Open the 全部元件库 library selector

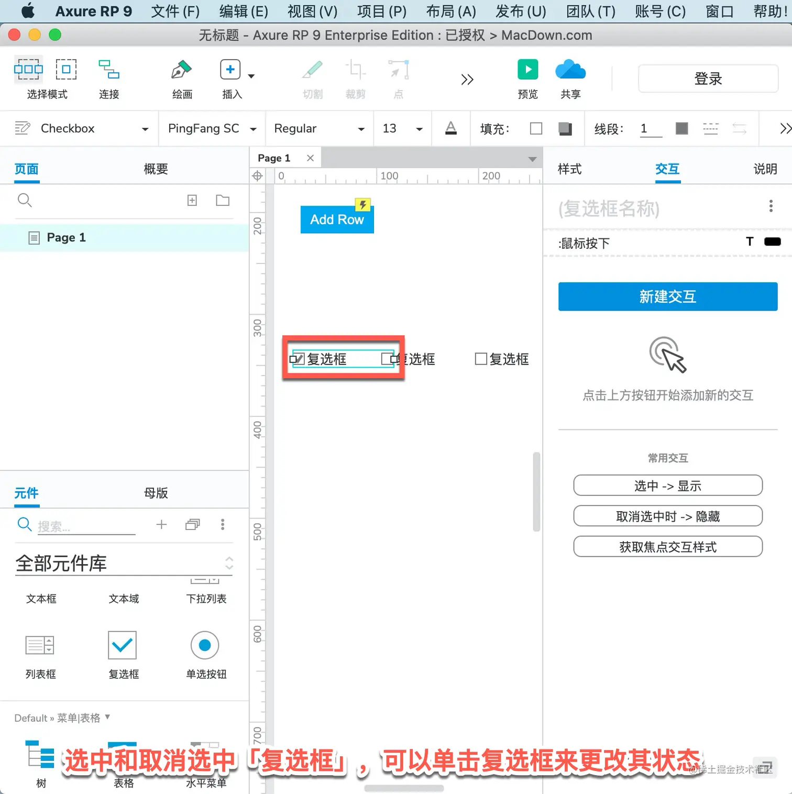124,564
